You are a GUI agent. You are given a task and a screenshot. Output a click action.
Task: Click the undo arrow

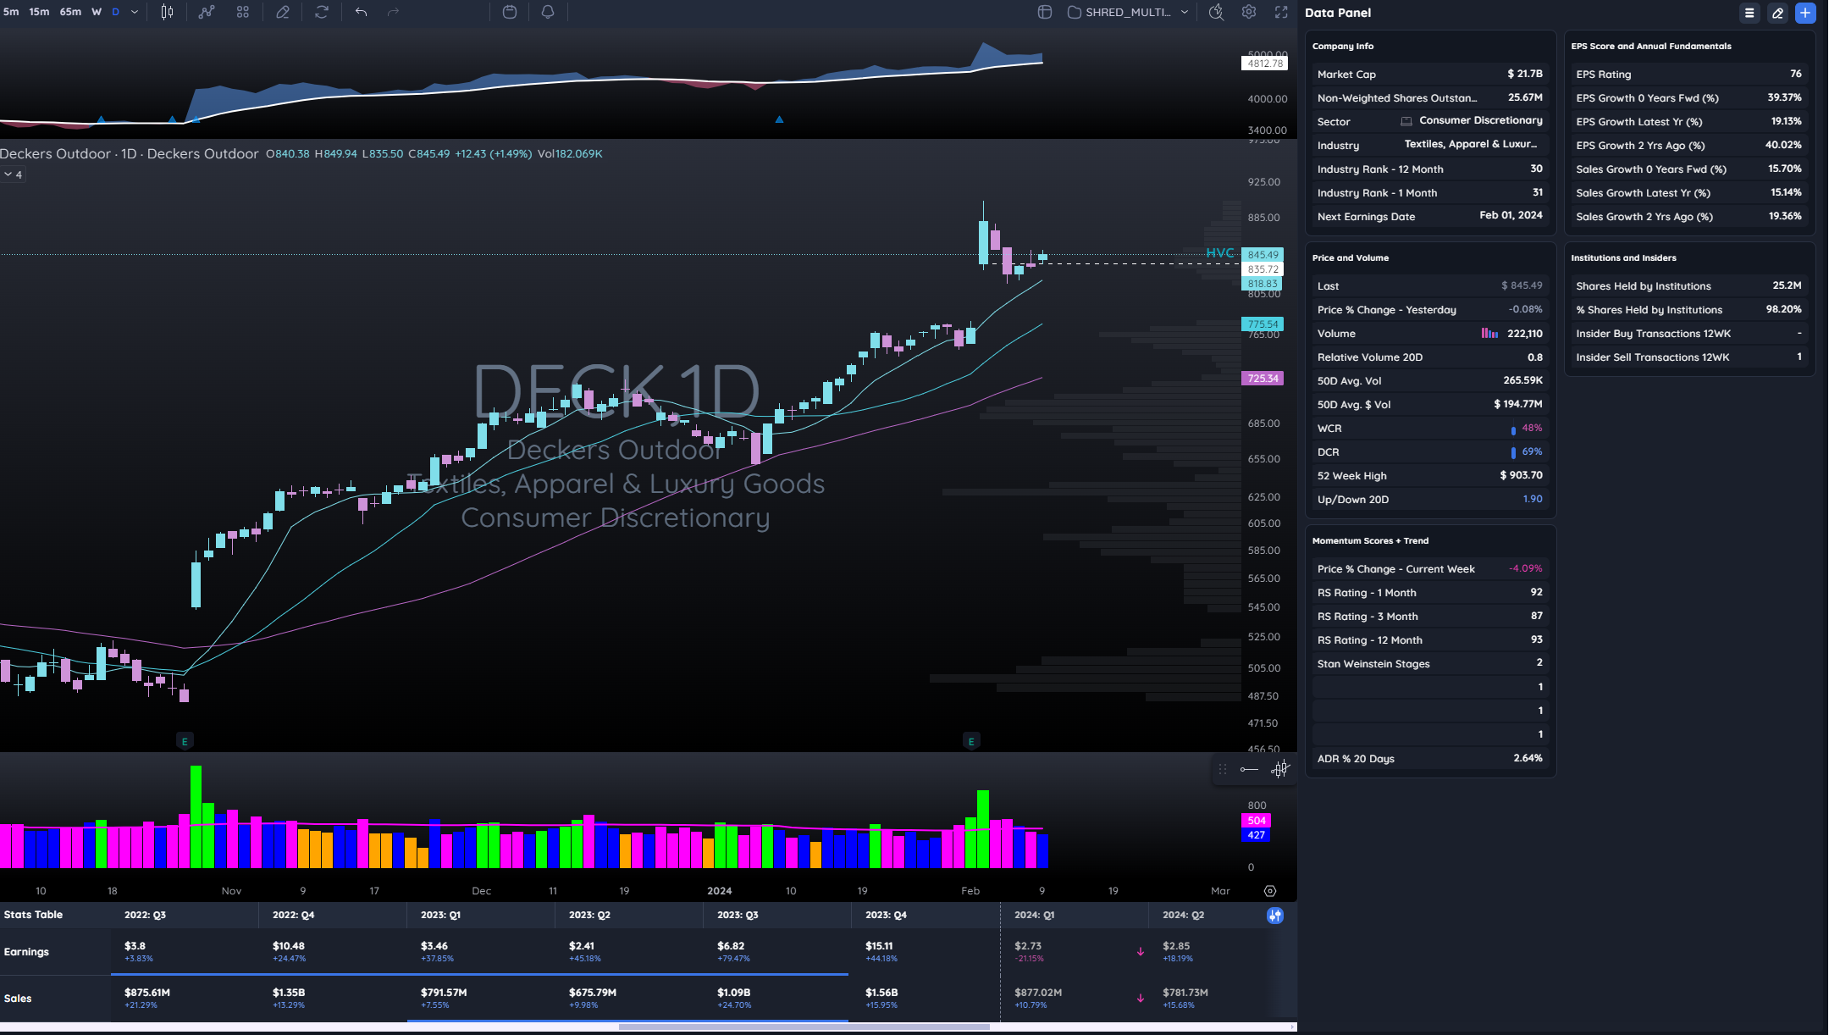coord(361,12)
